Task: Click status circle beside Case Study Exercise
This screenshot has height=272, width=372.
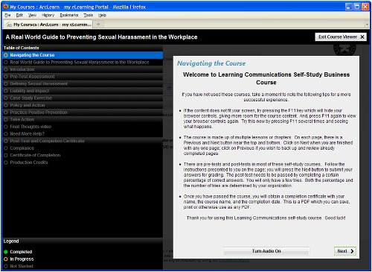Action: pyautogui.click(x=6, y=98)
